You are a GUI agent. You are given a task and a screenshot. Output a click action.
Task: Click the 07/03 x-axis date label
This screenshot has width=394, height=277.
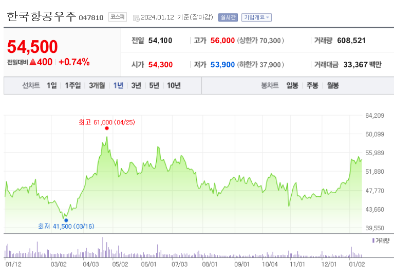coord(179,264)
